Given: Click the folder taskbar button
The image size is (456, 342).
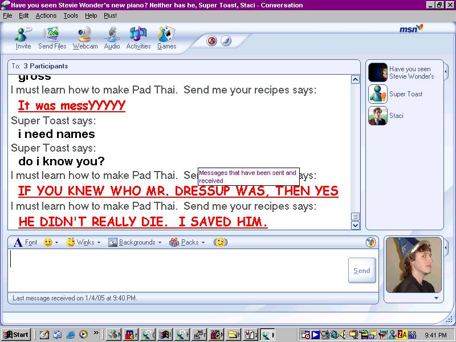Looking at the screenshot, I should click(x=234, y=335).
